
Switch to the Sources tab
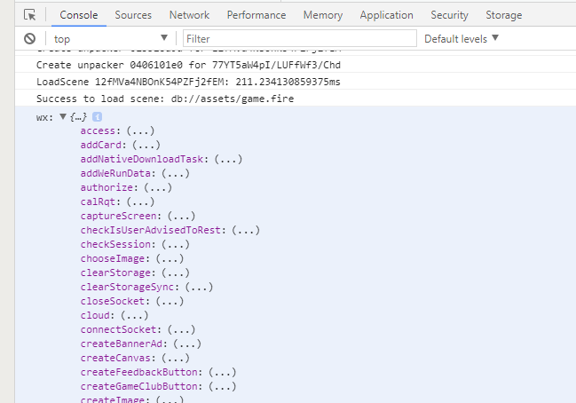click(133, 15)
